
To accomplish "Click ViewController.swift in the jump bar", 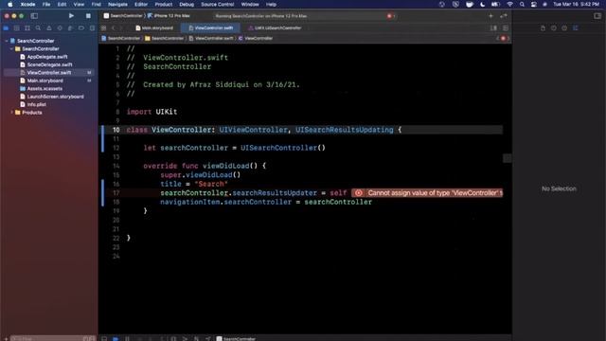I will [211, 38].
